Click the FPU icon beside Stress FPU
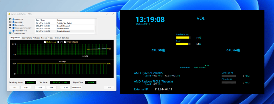The height and width of the screenshot is (104, 274). click(x=10, y=22)
